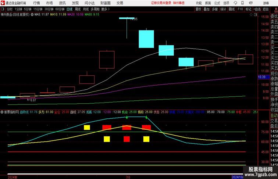This screenshot has height=179, width=278.
Task: Open the 发现 menu
Action: 75,3
